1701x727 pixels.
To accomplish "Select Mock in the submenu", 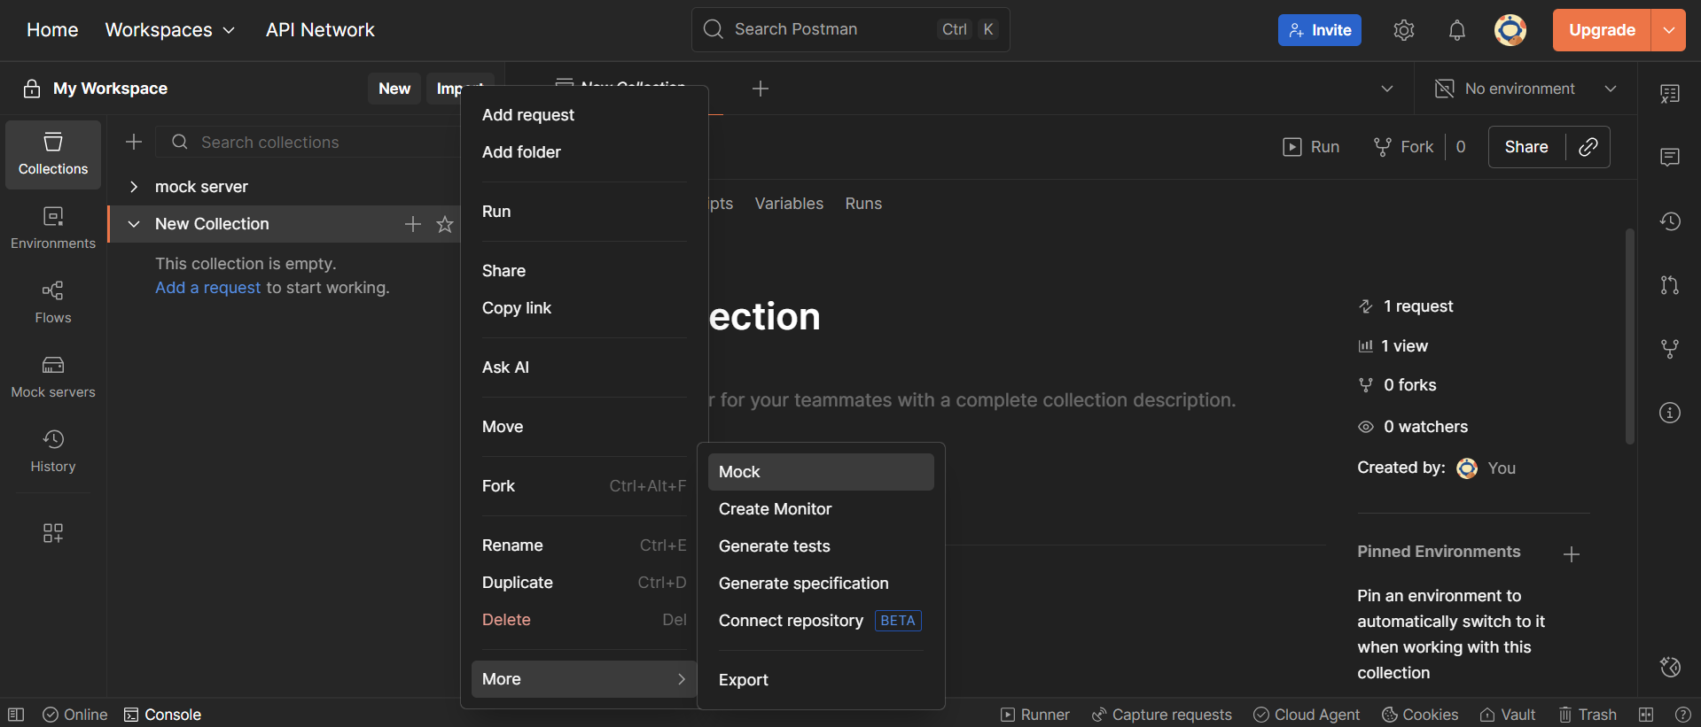I will [x=821, y=472].
